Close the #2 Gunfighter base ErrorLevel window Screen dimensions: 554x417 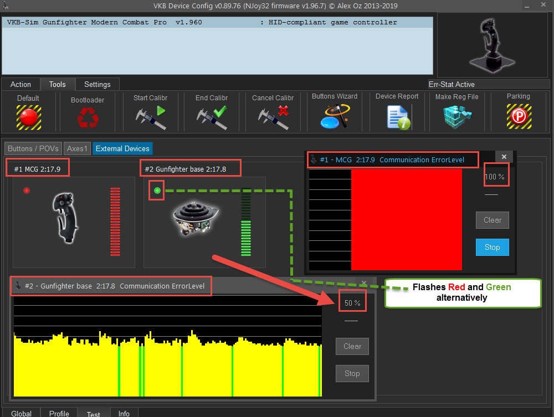(x=364, y=283)
